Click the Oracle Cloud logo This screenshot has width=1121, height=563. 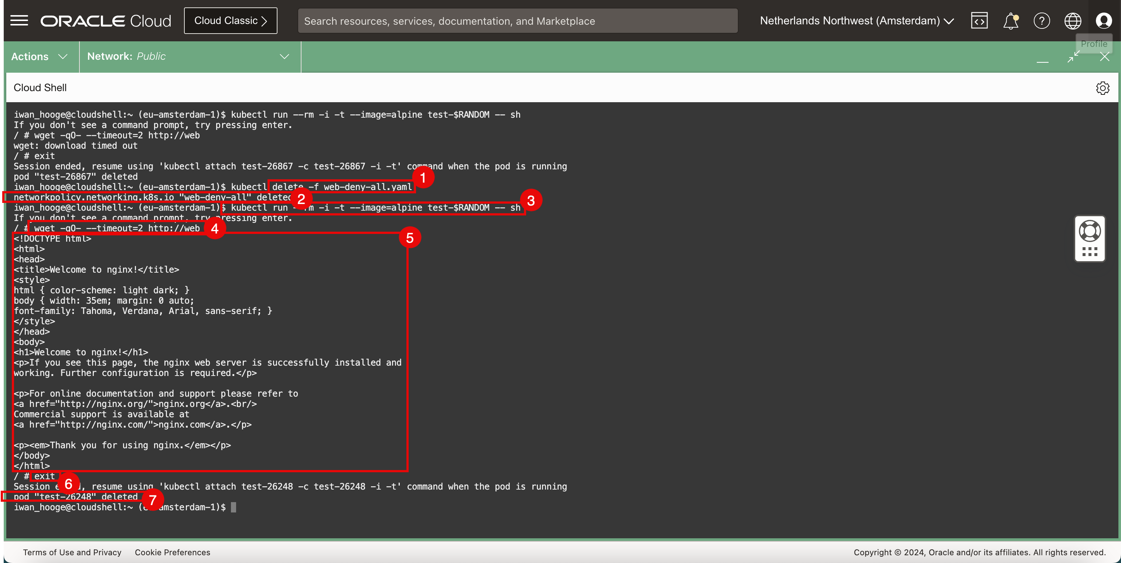pyautogui.click(x=106, y=20)
